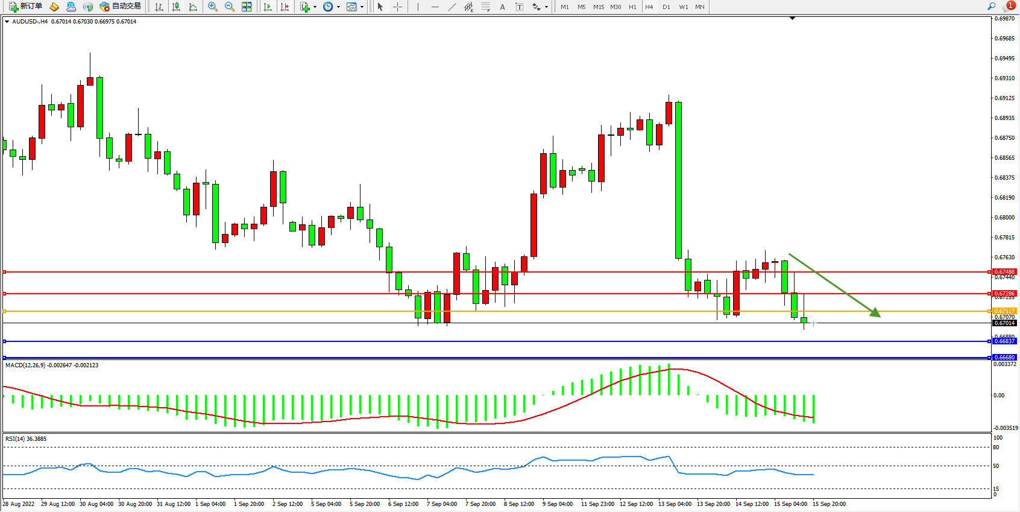Open the indicators list dropdown arrow
The width and height of the screenshot is (1020, 512).
click(315, 7)
